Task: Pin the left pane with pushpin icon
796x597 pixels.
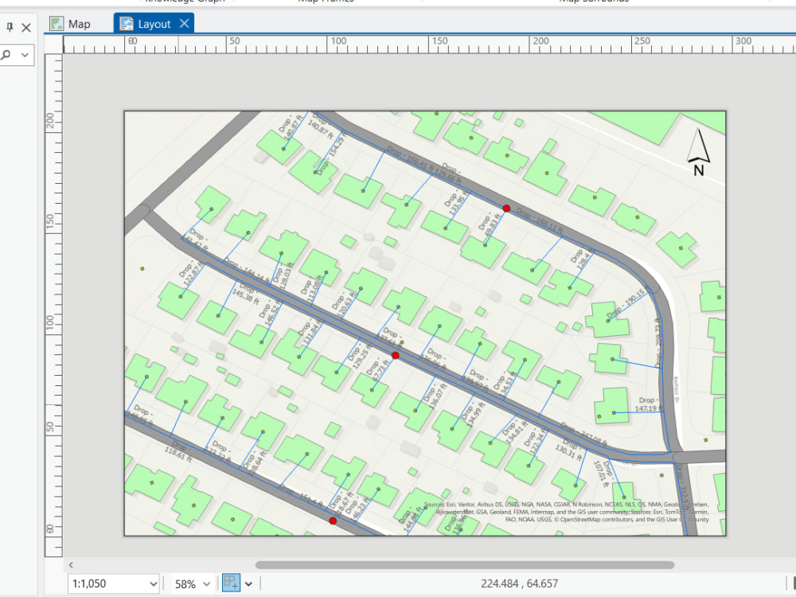Action: pos(10,27)
